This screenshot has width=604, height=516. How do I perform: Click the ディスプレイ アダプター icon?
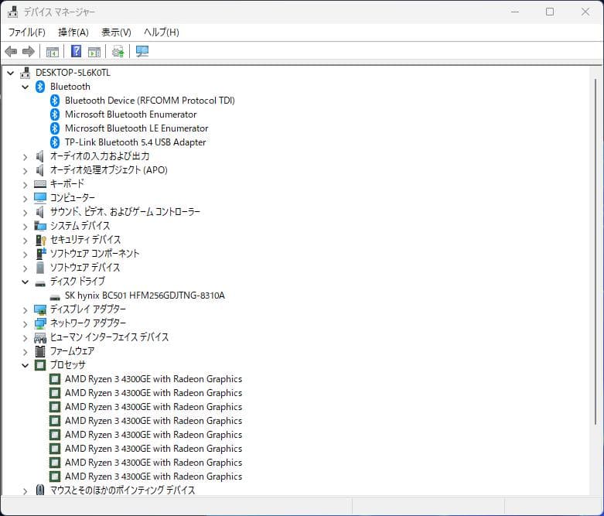click(x=40, y=309)
